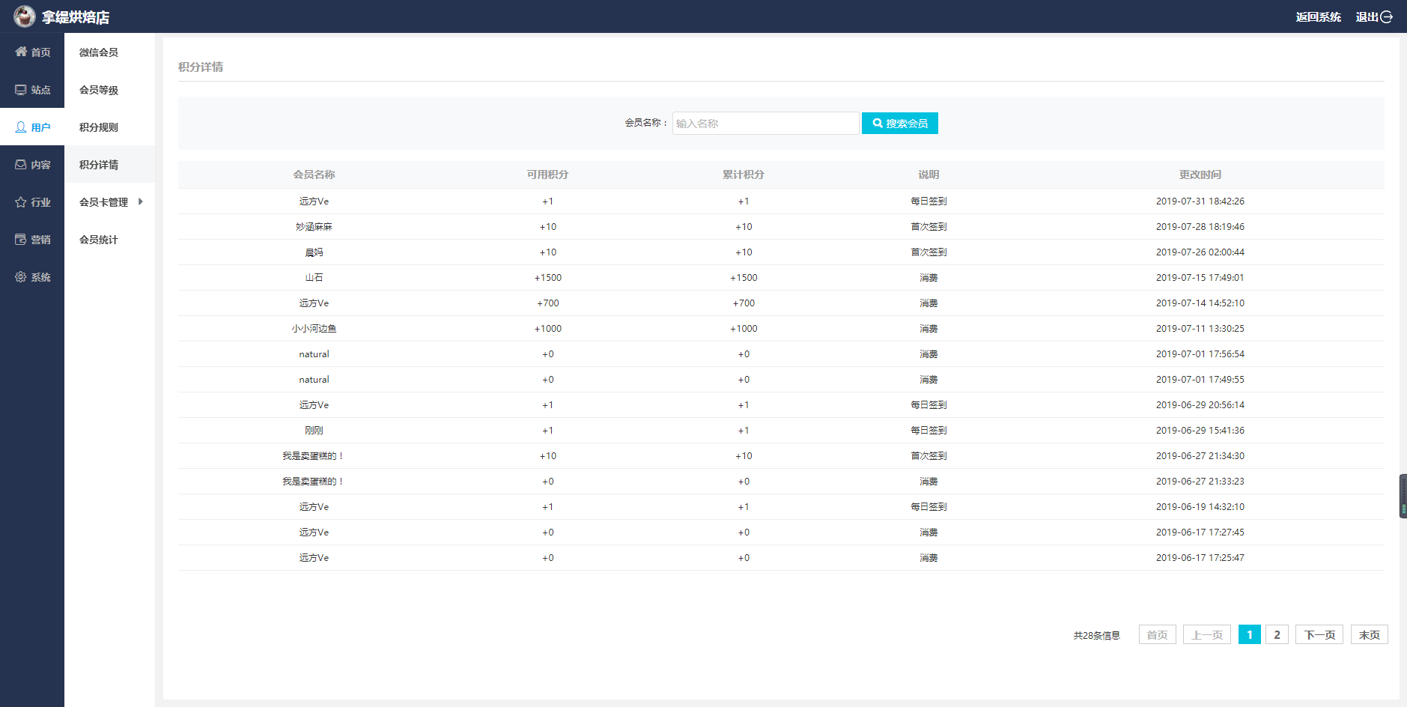Select member name 小小河边鱼

point(314,328)
